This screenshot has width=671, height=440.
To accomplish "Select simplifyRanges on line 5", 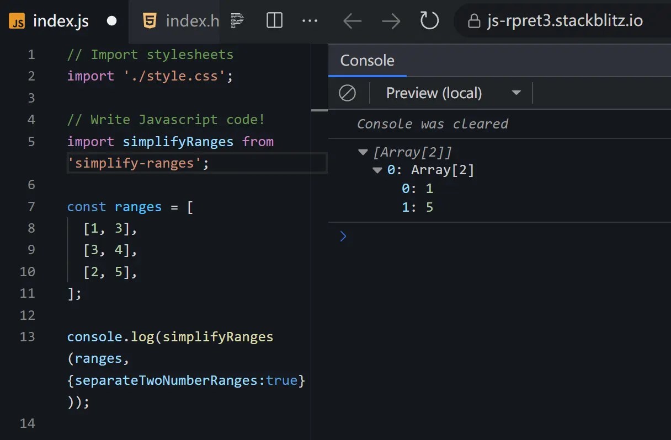I will (x=178, y=142).
